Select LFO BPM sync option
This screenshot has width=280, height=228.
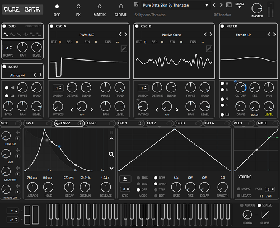click(x=156, y=178)
